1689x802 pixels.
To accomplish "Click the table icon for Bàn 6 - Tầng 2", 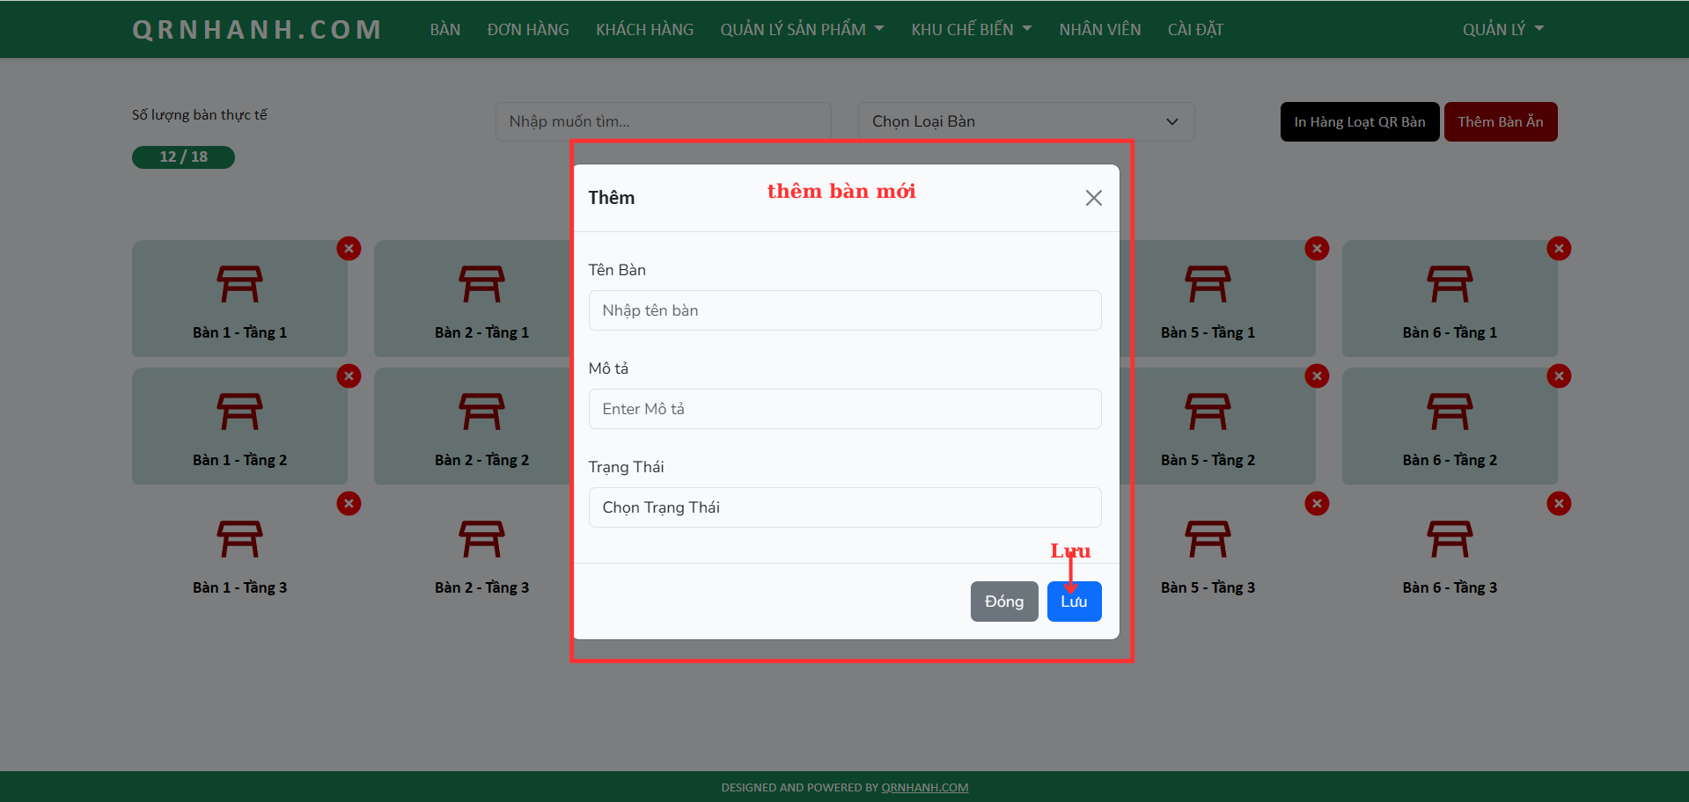I will point(1450,412).
